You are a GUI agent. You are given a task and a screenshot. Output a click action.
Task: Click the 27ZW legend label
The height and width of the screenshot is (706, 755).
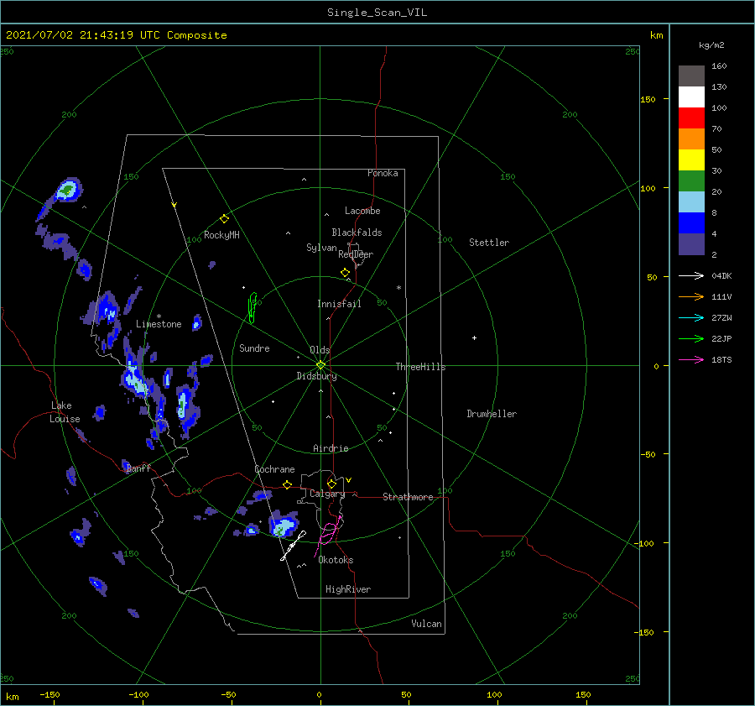(x=721, y=317)
